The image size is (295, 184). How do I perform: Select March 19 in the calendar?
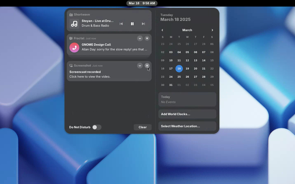click(x=187, y=69)
